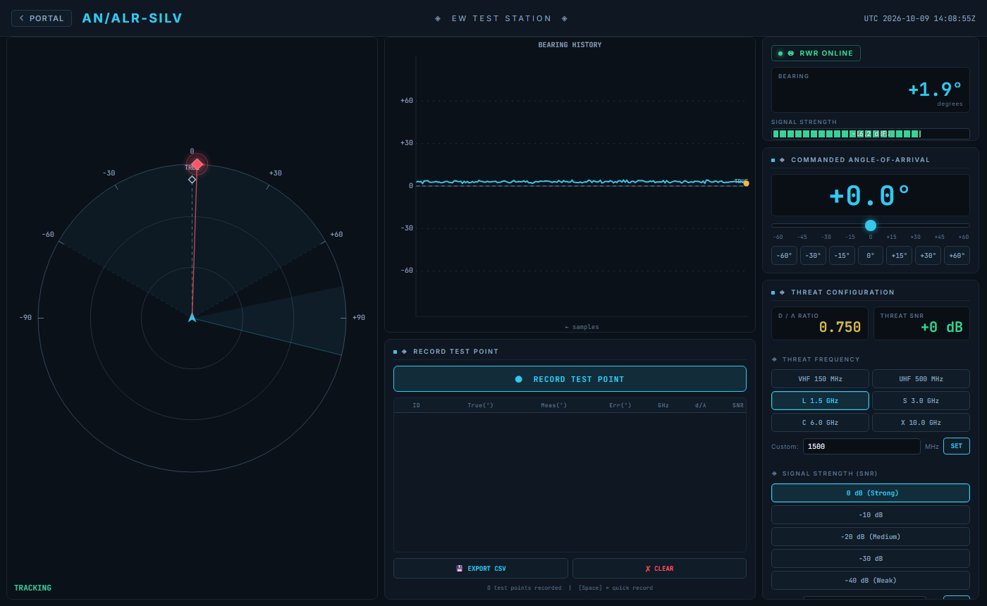Click the BEARING HISTORY chart title
The width and height of the screenshot is (987, 606).
570,45
